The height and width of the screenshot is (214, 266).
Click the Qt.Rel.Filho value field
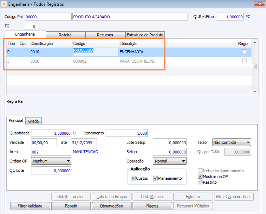(x=230, y=17)
